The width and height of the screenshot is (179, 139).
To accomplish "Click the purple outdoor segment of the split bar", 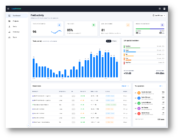I will point(157,29).
